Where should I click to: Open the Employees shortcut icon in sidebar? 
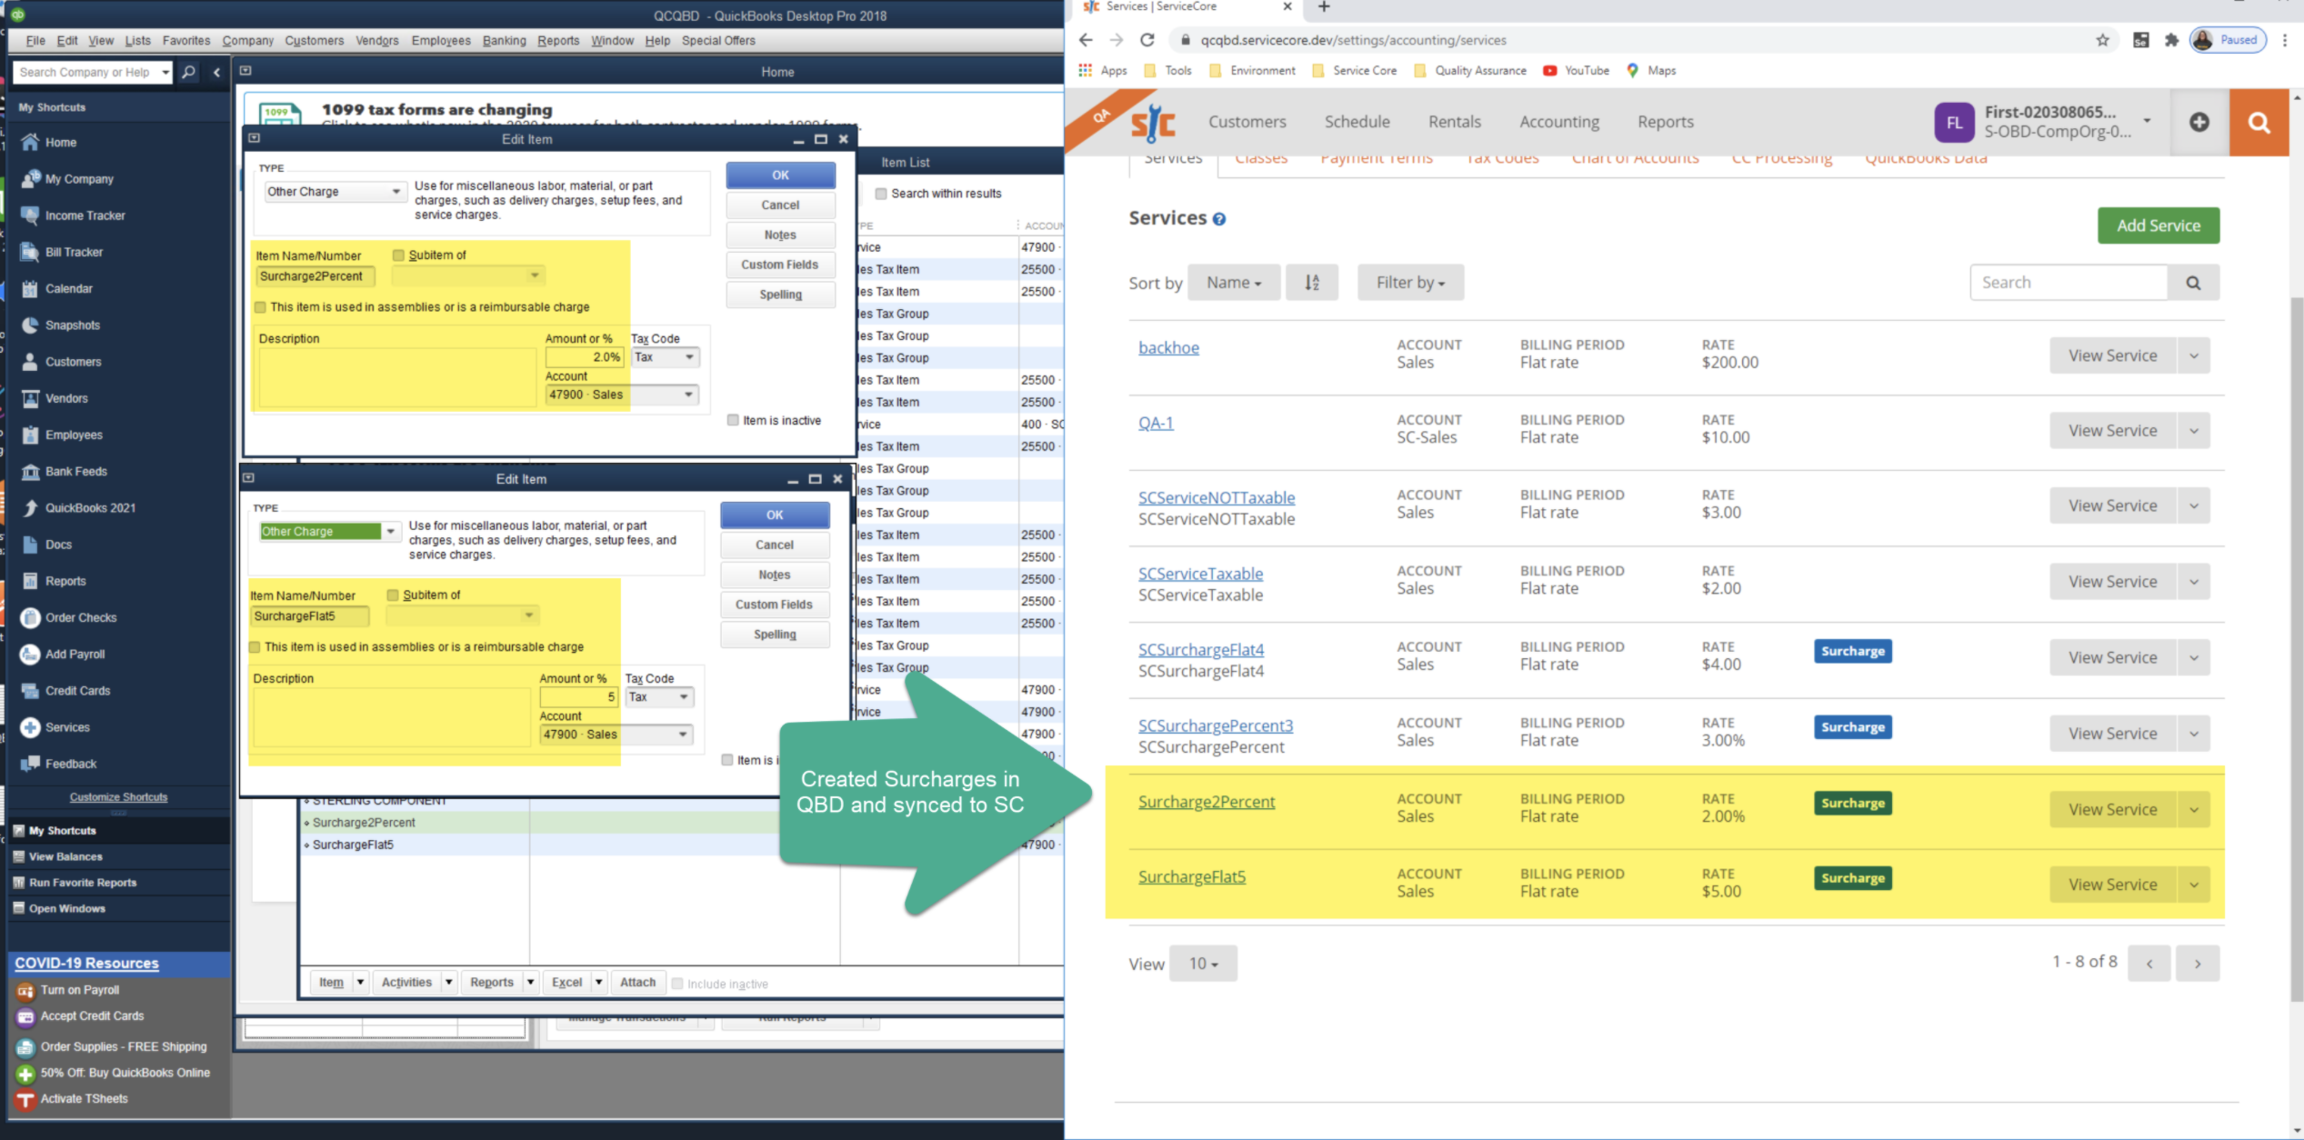[30, 435]
